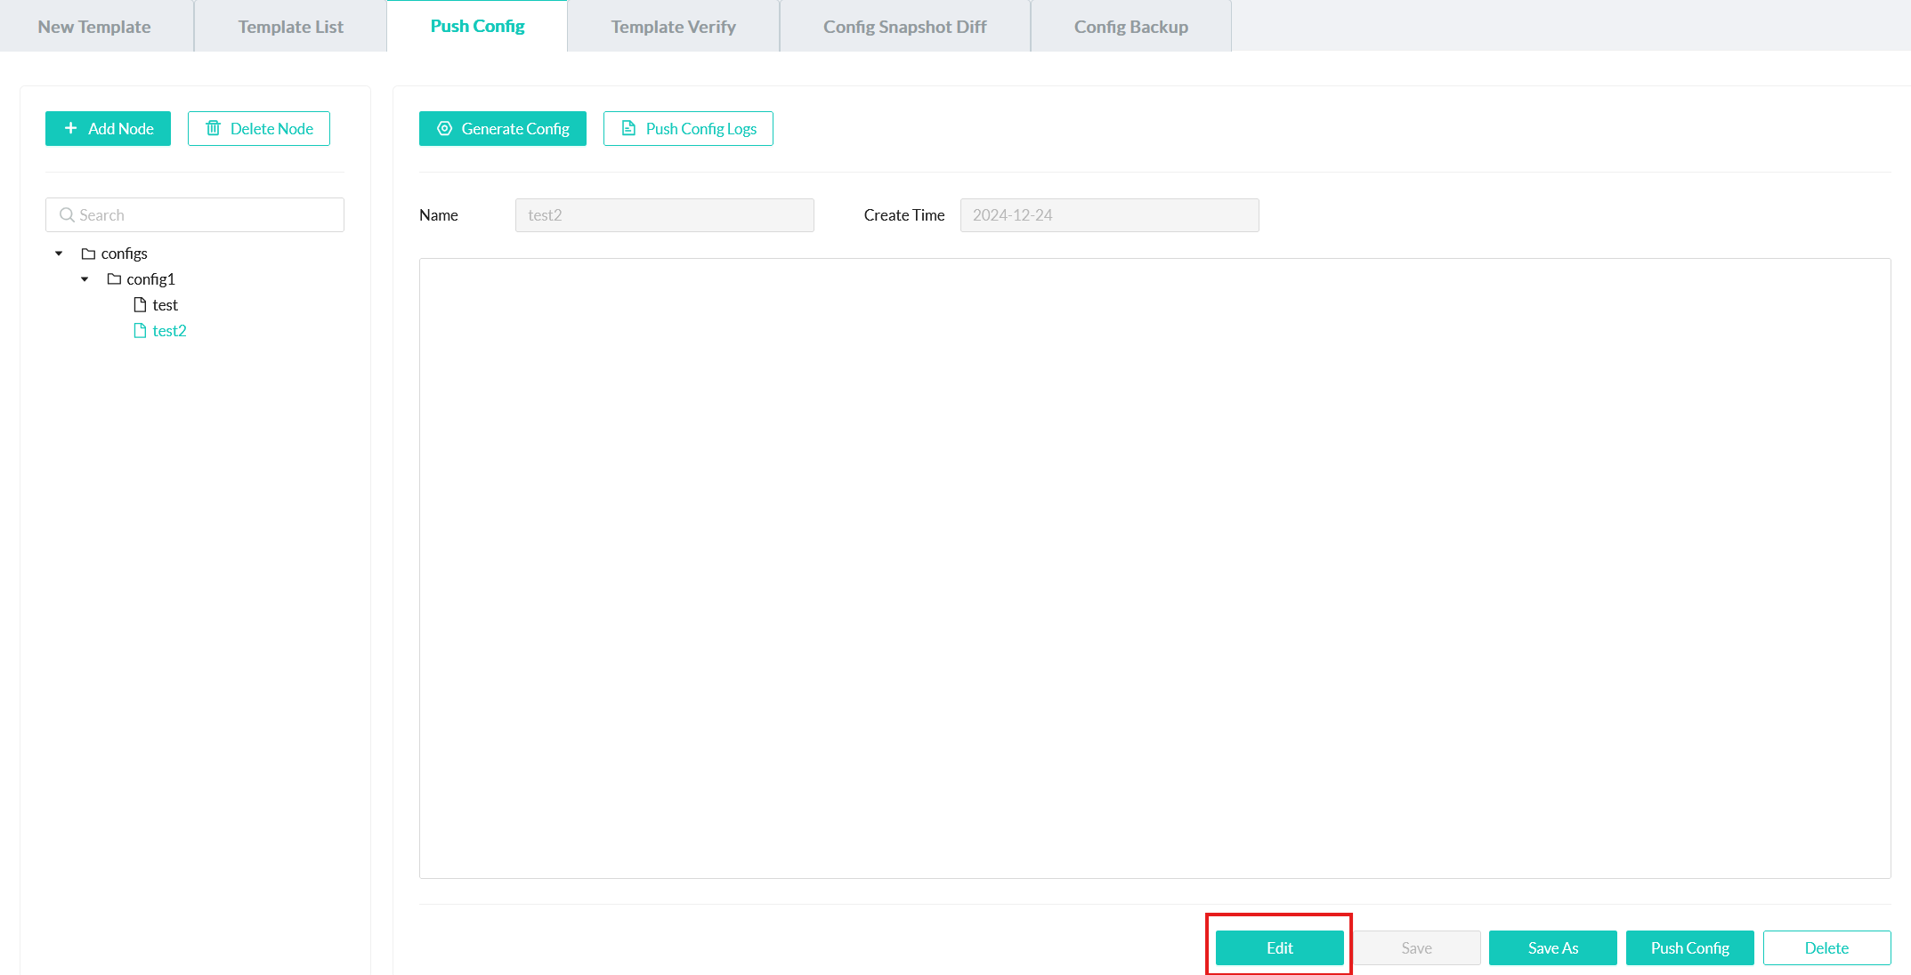Screen dimensions: 1911x975
Task: Click the Save As button
Action: (1552, 947)
